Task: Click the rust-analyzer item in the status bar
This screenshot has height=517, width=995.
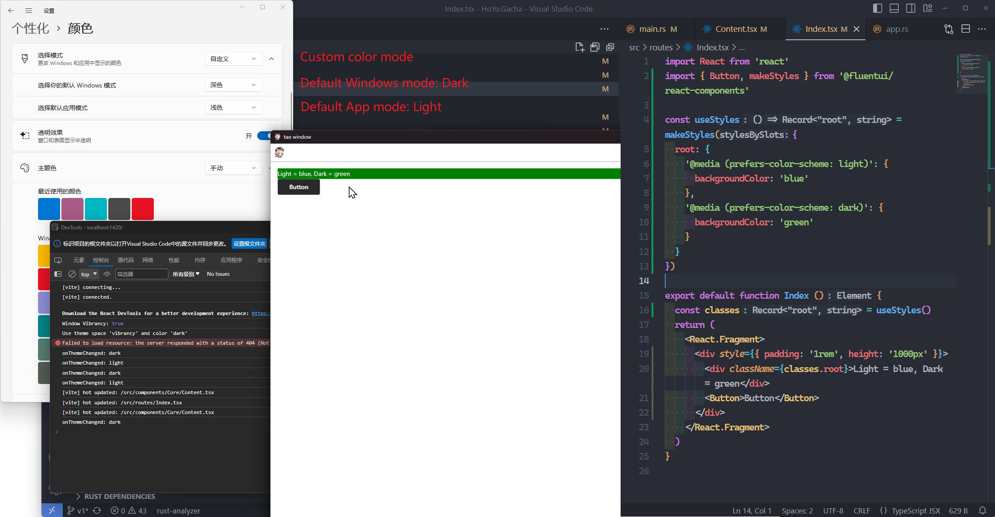Action: tap(179, 510)
